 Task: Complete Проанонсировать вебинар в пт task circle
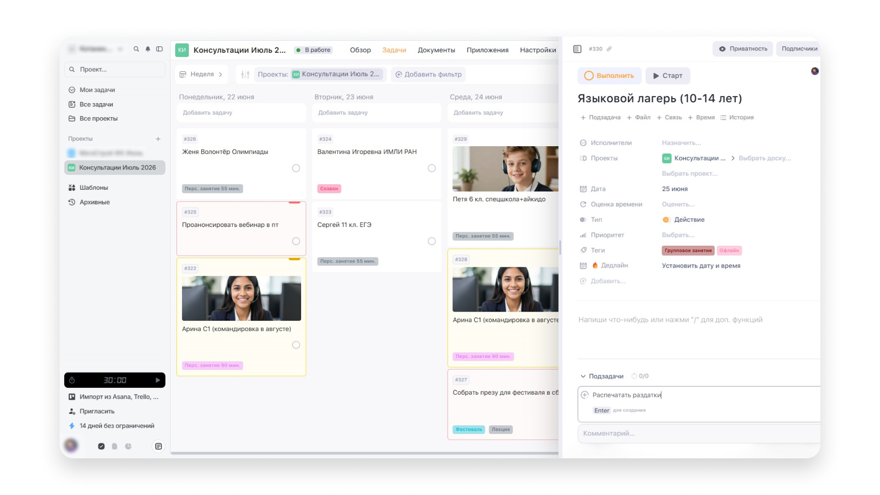click(296, 241)
